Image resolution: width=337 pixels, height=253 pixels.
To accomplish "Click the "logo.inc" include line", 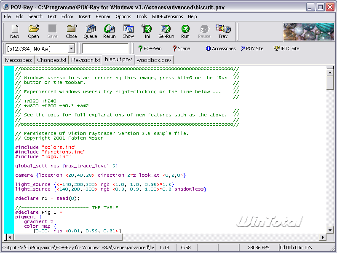I will click(43, 156).
